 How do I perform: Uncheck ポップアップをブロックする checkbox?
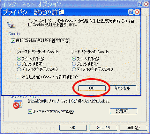pyautogui.click(x=30, y=112)
